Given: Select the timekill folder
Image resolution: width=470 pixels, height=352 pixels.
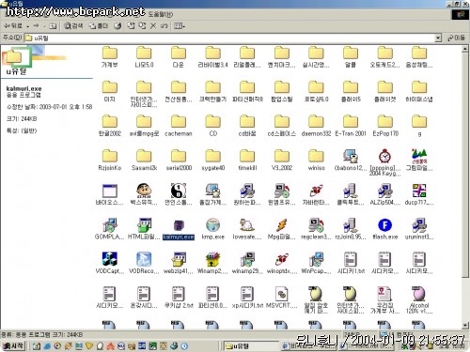Looking at the screenshot, I should coord(247,156).
